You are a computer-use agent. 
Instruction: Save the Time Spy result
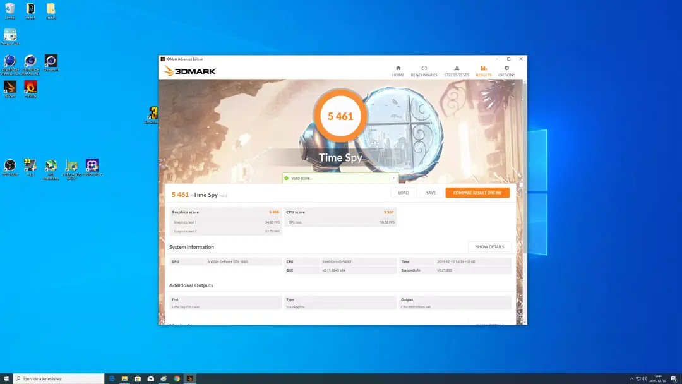coord(431,193)
